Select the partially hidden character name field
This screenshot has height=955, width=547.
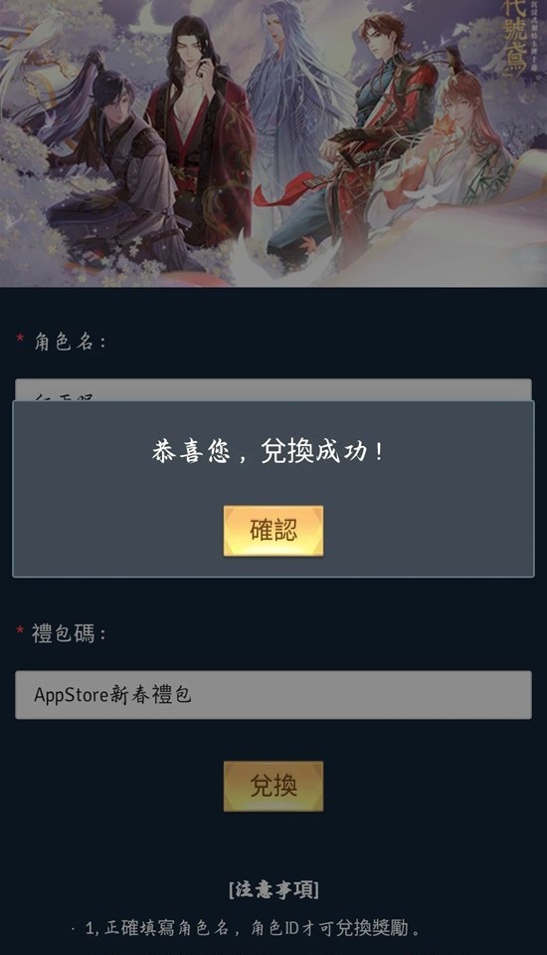(x=273, y=389)
